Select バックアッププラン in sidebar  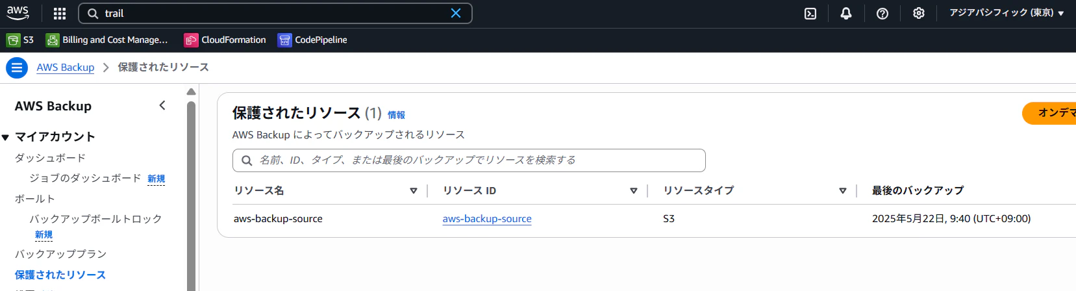click(60, 254)
